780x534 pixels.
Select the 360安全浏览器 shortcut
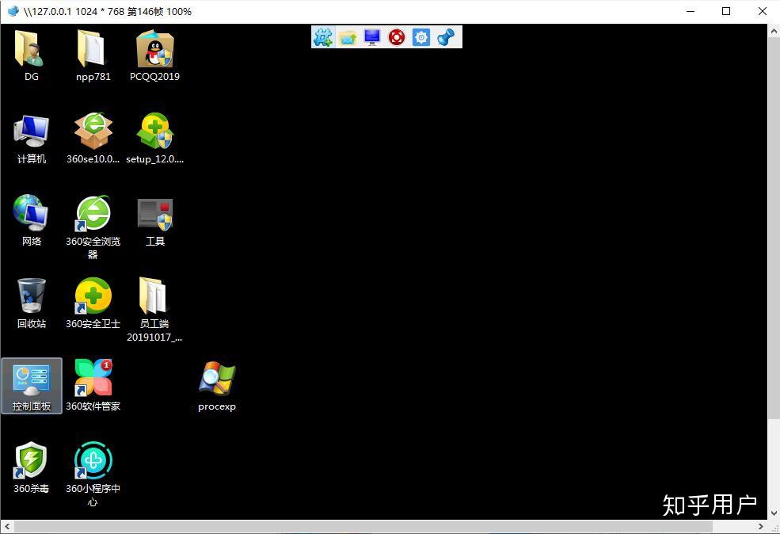point(93,215)
